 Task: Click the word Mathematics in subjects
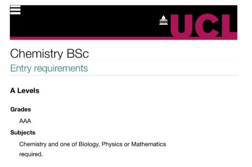tap(148, 144)
